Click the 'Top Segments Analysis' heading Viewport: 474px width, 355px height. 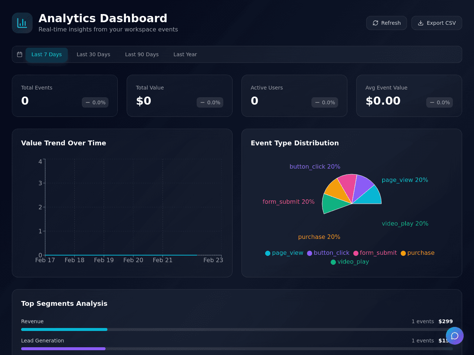pos(64,304)
